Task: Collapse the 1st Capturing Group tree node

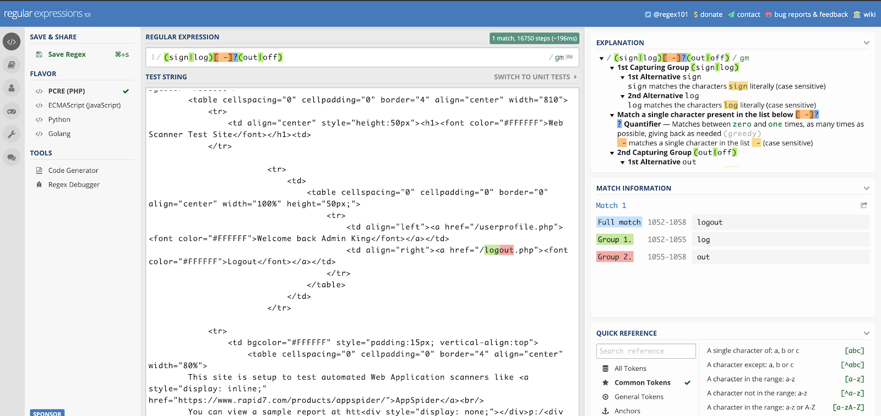Action: [612, 68]
